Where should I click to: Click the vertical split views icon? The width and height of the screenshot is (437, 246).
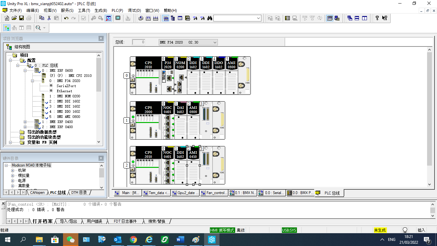(21, 28)
